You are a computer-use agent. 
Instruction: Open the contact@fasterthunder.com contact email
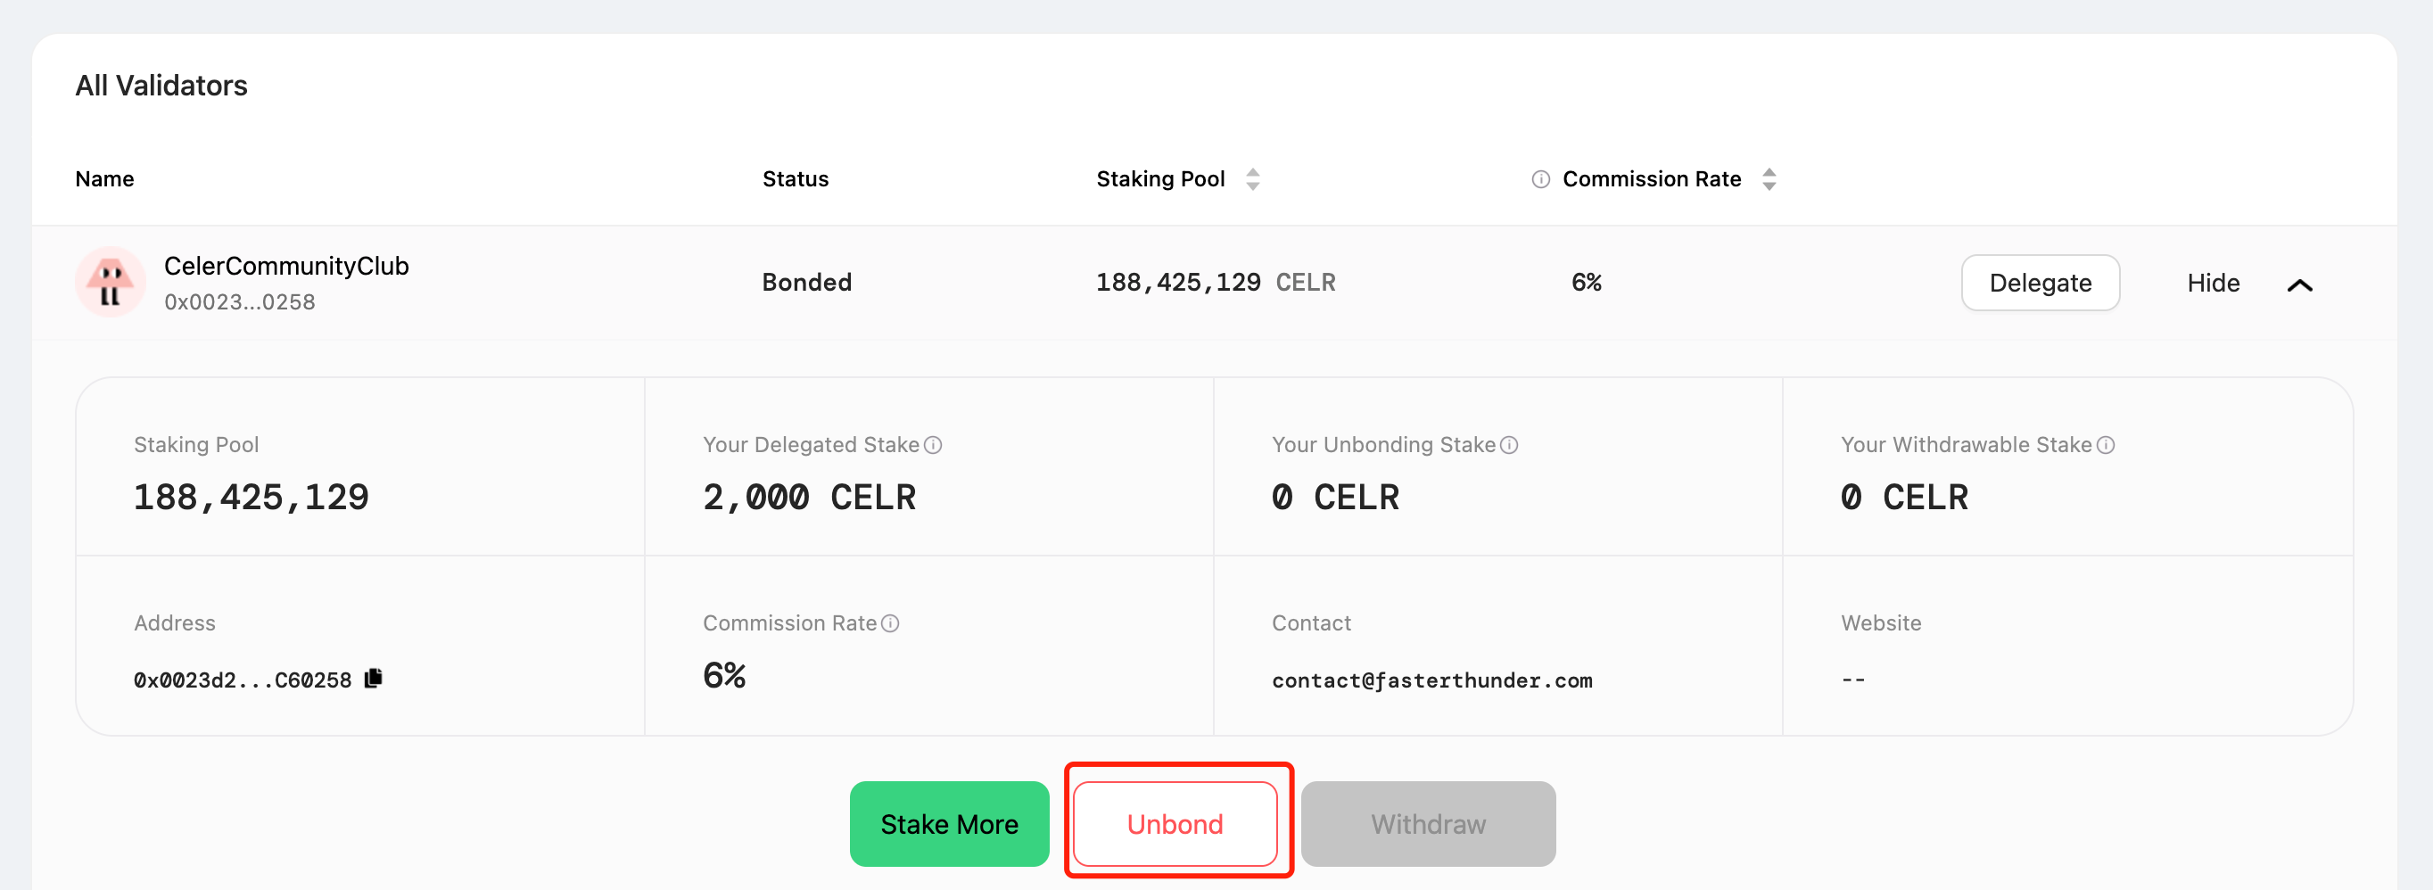click(x=1431, y=680)
